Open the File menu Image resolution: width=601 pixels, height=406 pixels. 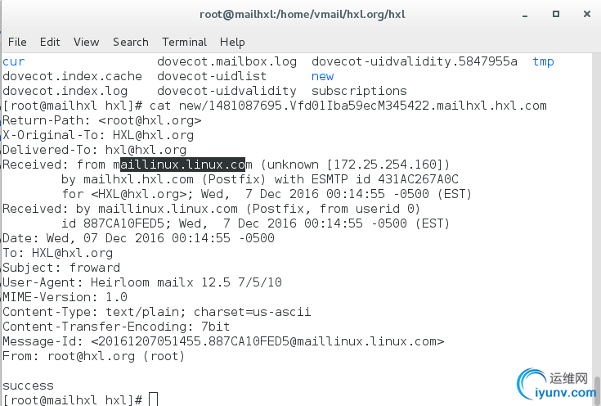pyautogui.click(x=17, y=42)
